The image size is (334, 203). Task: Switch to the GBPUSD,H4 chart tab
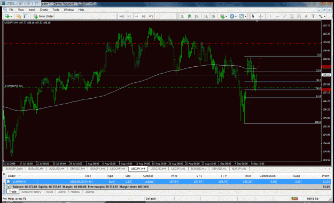click(x=77, y=169)
